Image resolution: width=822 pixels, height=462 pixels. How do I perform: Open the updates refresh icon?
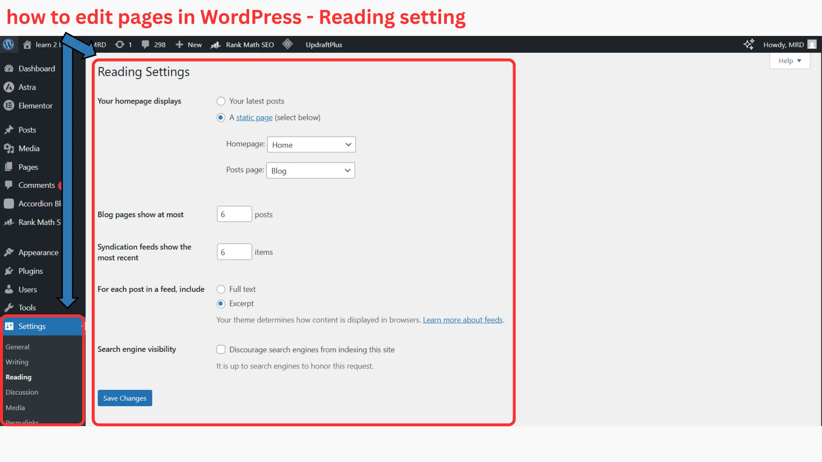click(x=120, y=45)
